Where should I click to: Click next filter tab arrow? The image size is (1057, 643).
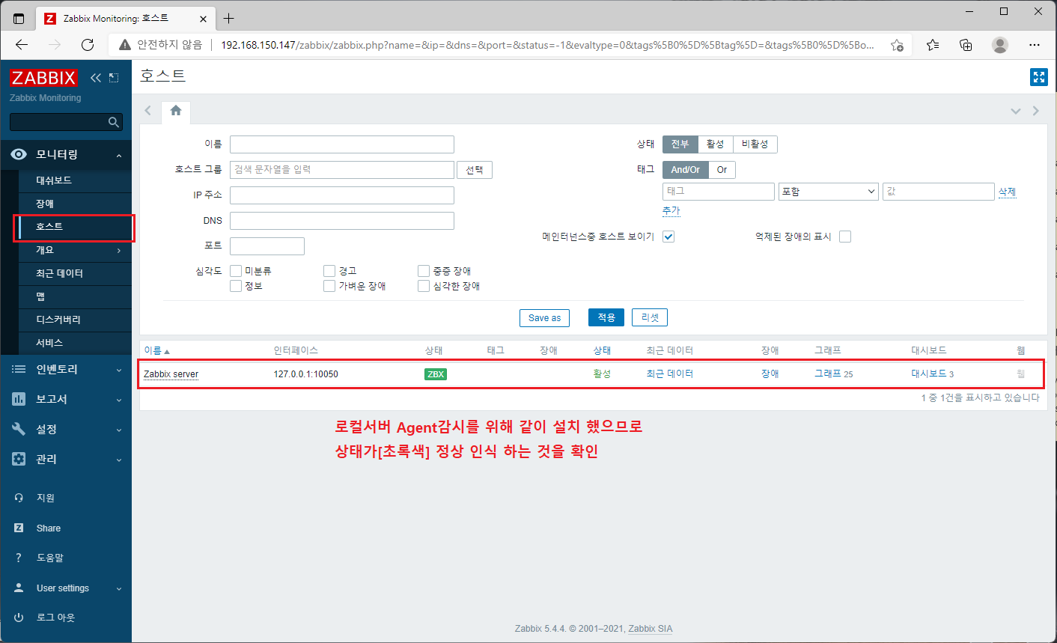click(1036, 111)
